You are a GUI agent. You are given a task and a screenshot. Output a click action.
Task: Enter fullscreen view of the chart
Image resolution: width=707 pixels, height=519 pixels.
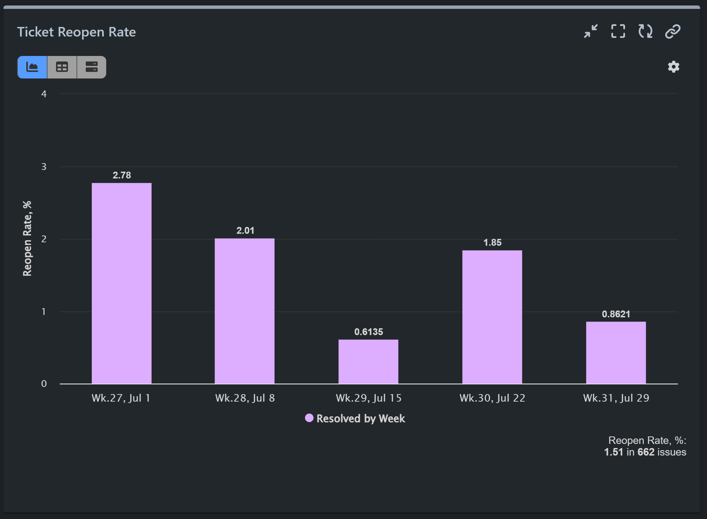[x=618, y=31]
